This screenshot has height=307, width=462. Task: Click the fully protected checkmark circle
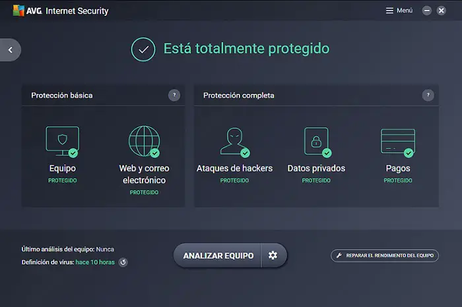(x=143, y=49)
